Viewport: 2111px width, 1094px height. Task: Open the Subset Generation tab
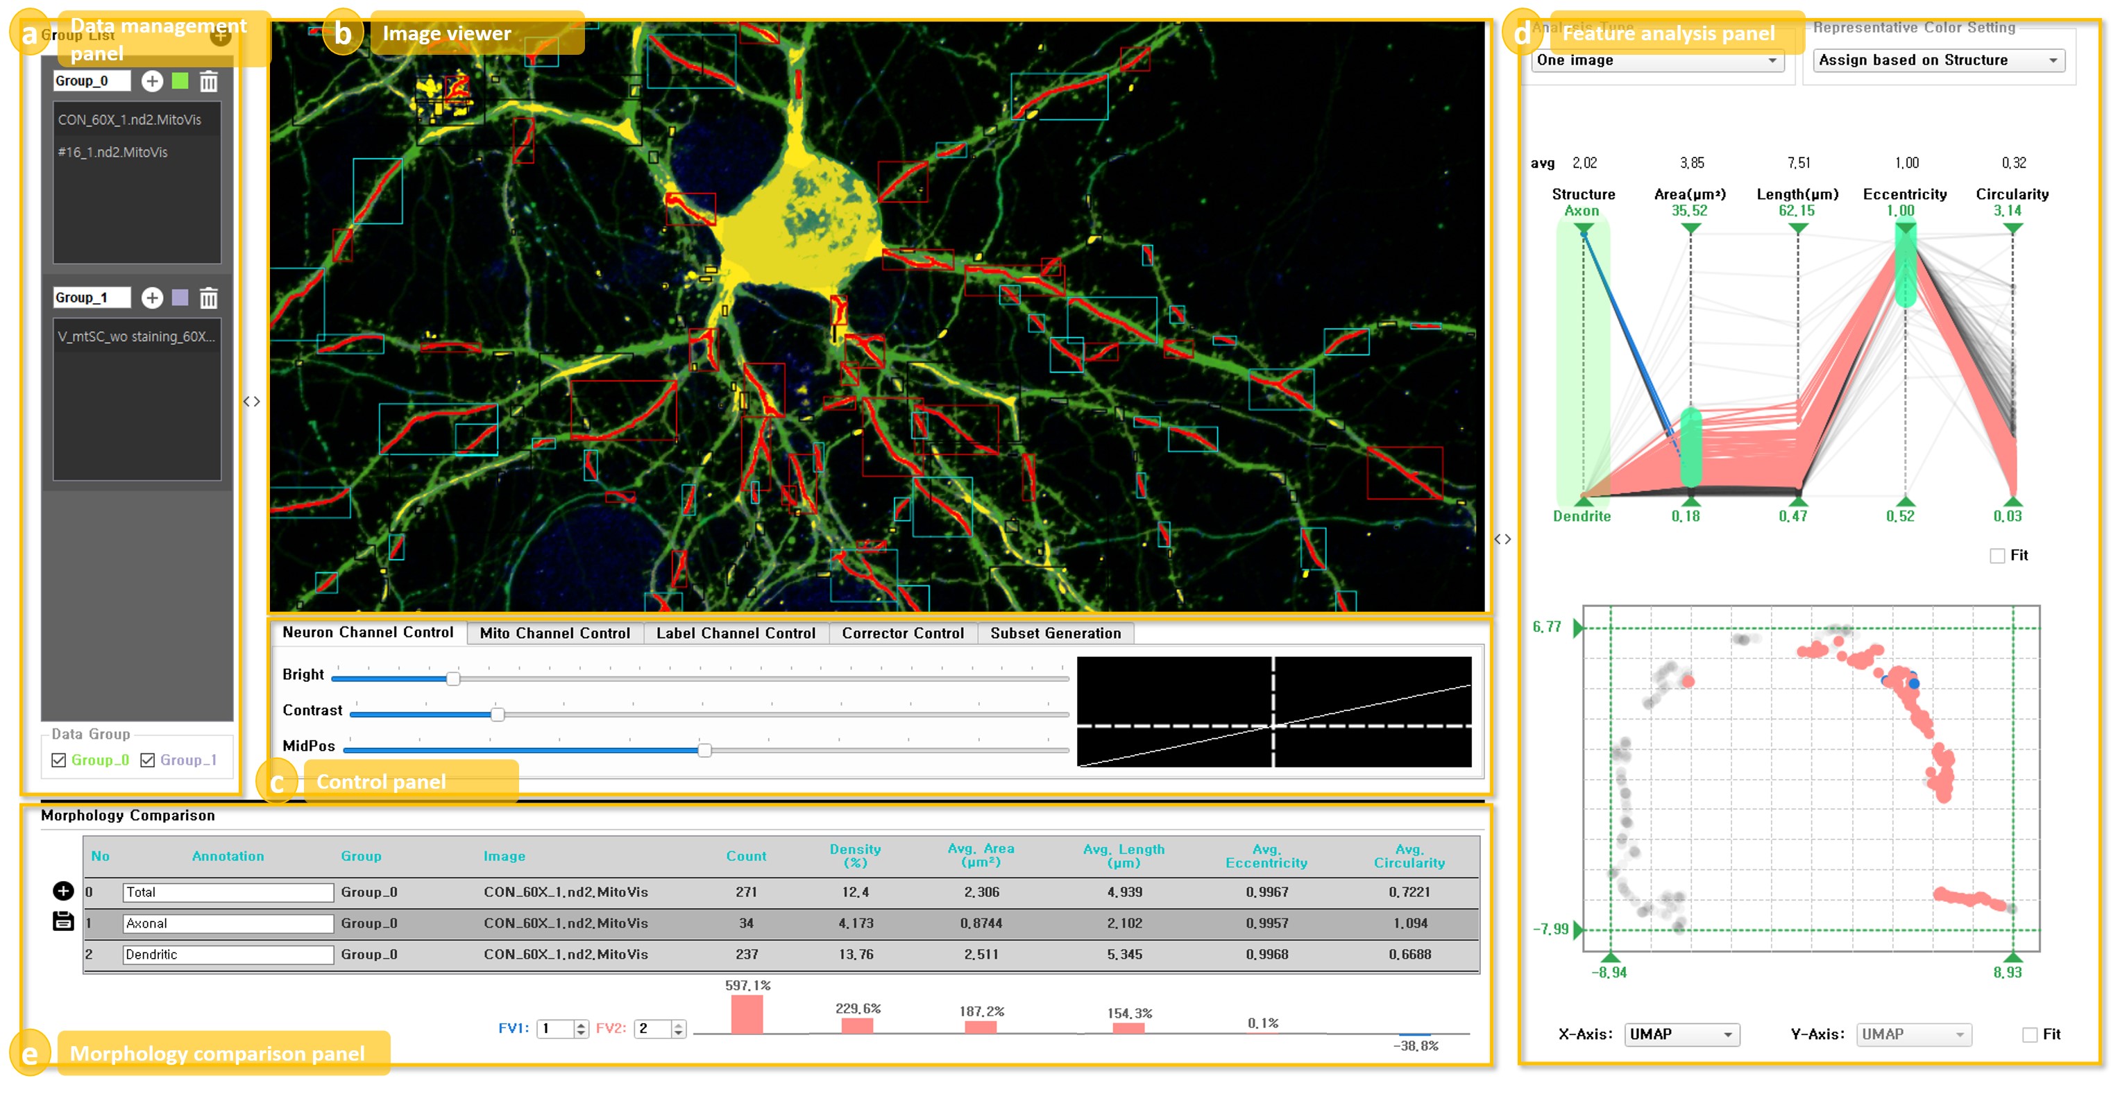1055,633
